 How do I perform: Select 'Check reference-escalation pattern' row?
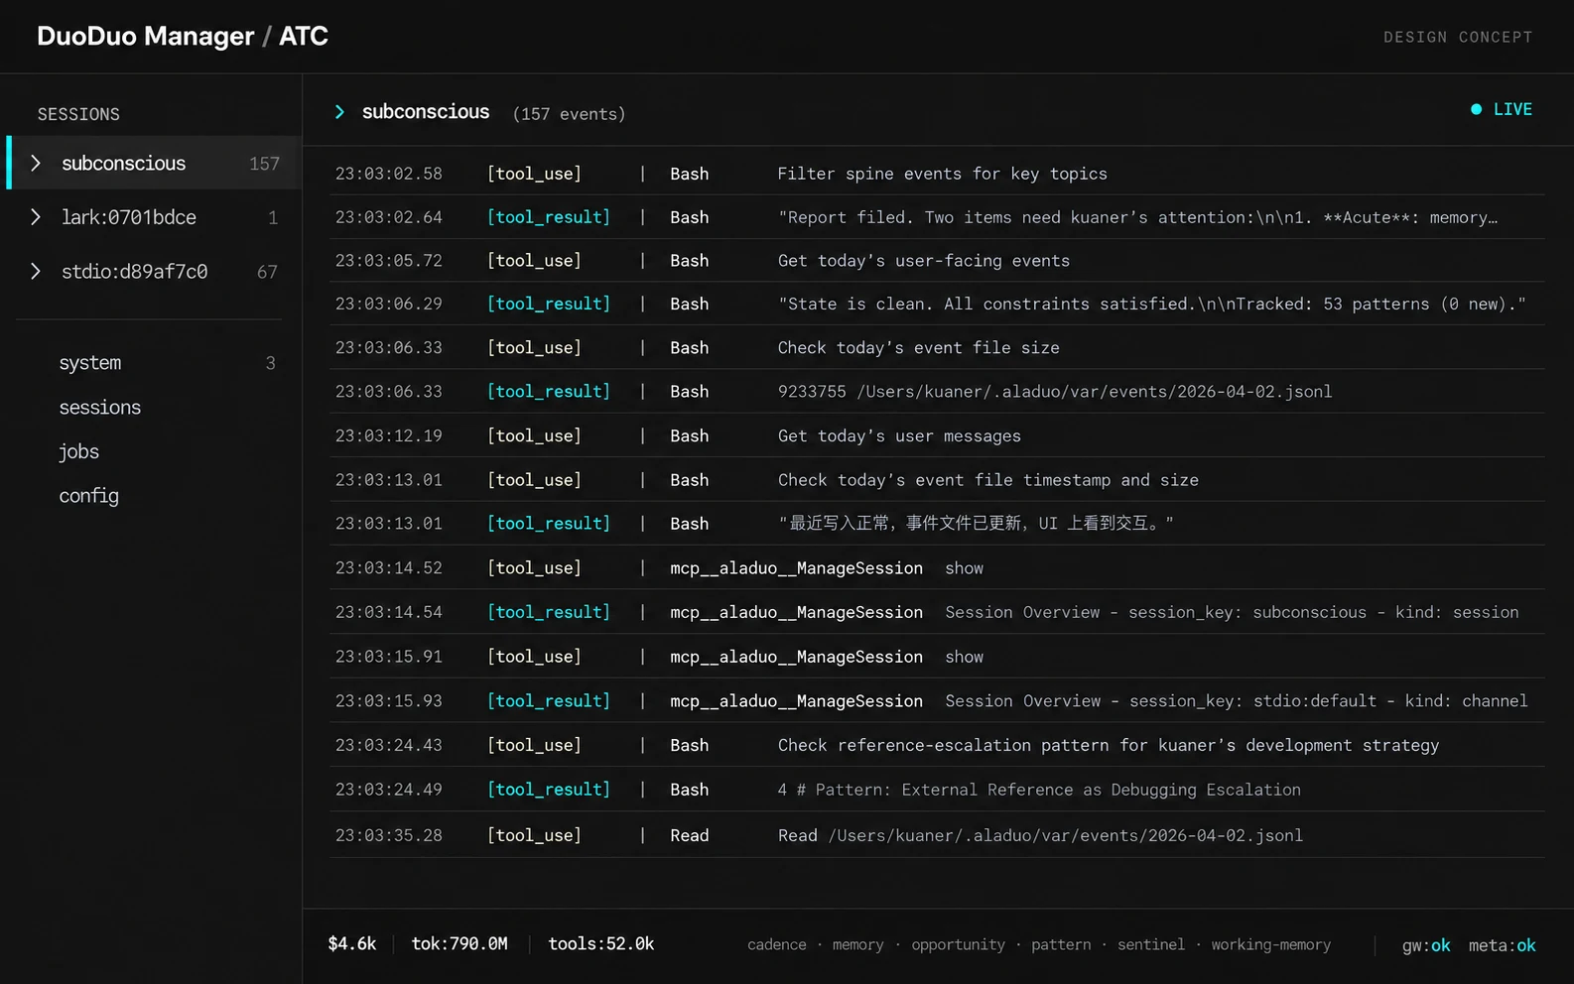(x=937, y=745)
